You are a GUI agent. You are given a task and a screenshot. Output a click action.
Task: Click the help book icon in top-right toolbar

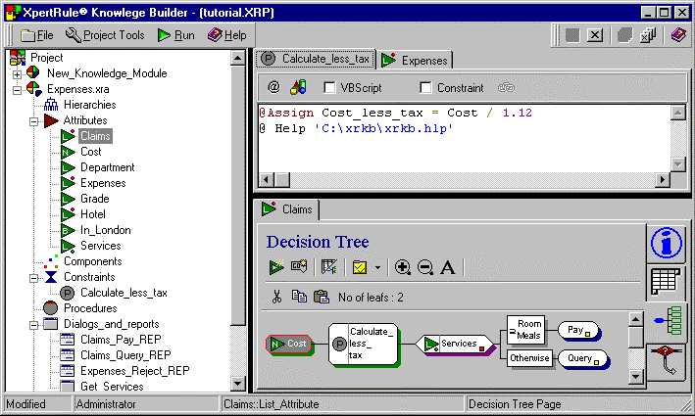tap(678, 35)
